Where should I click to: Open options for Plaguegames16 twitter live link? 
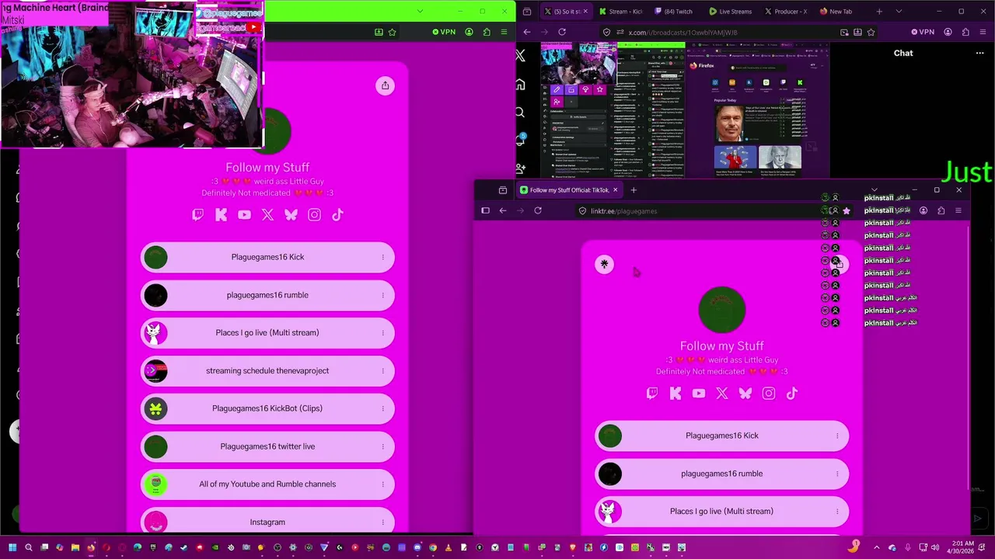click(382, 446)
